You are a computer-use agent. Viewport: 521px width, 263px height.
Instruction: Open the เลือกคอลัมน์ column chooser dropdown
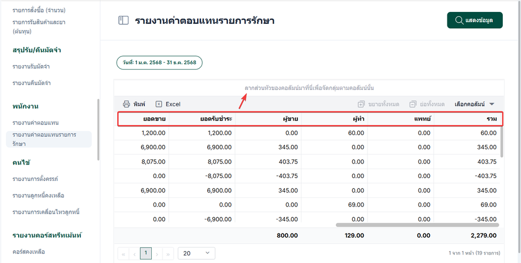pyautogui.click(x=475, y=104)
